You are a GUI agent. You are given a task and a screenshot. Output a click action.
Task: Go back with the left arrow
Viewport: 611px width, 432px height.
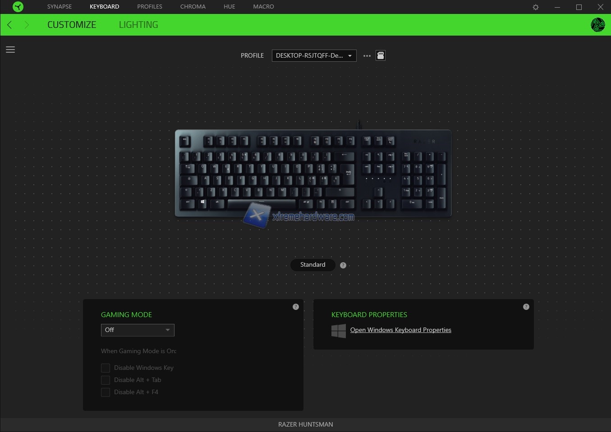tap(9, 25)
